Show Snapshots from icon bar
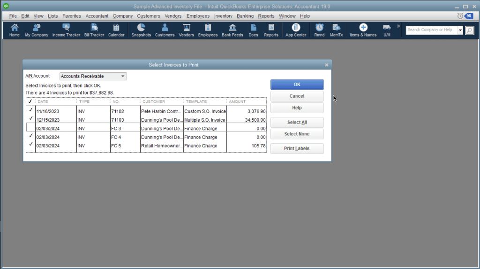The image size is (480, 269). (141, 30)
